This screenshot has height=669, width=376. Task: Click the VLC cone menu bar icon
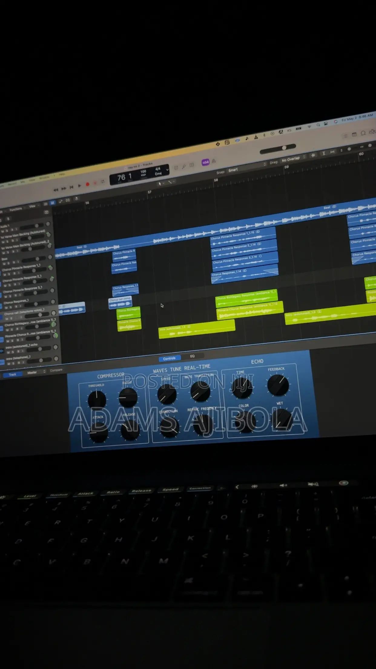(256, 137)
